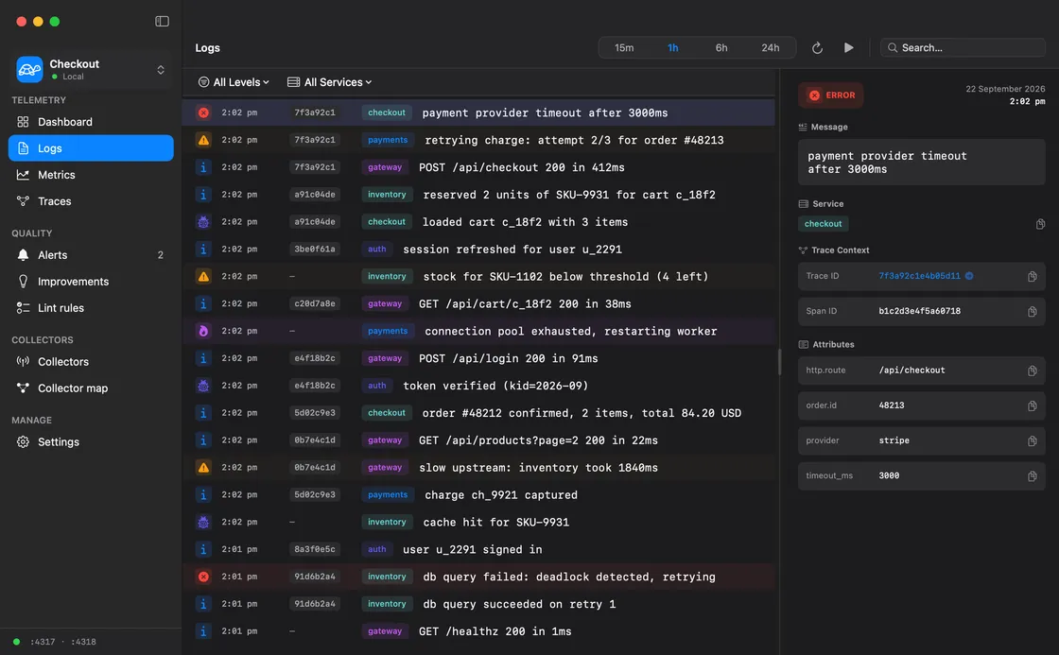Open Settings from the sidebar
This screenshot has width=1059, height=655.
pos(91,441)
